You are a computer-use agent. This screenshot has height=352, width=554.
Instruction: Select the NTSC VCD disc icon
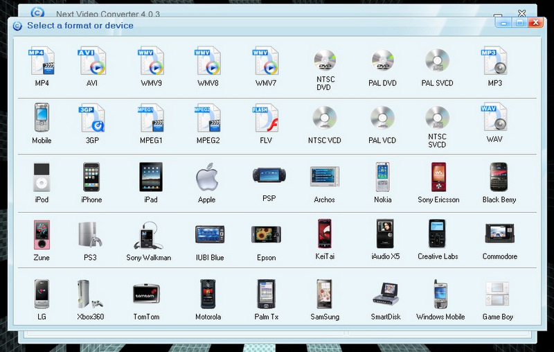pos(325,118)
